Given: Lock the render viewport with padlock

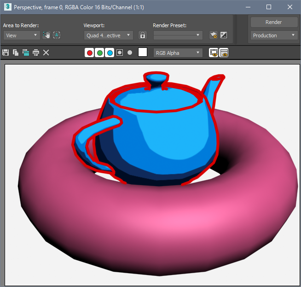Looking at the screenshot, I should 143,35.
